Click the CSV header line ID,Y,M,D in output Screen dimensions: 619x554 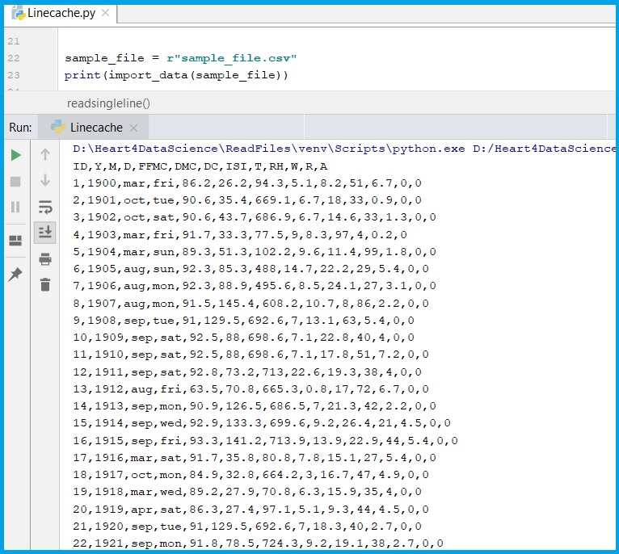tap(200, 166)
